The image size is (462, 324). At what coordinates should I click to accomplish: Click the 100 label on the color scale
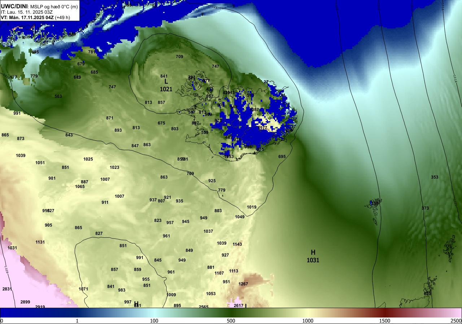point(154,321)
